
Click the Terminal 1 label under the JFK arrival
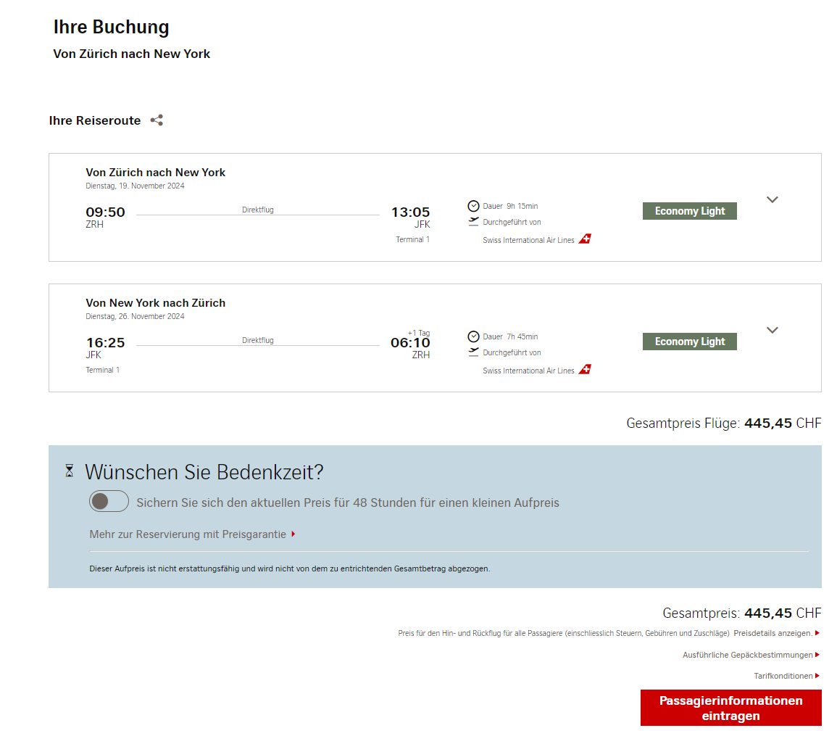point(412,239)
